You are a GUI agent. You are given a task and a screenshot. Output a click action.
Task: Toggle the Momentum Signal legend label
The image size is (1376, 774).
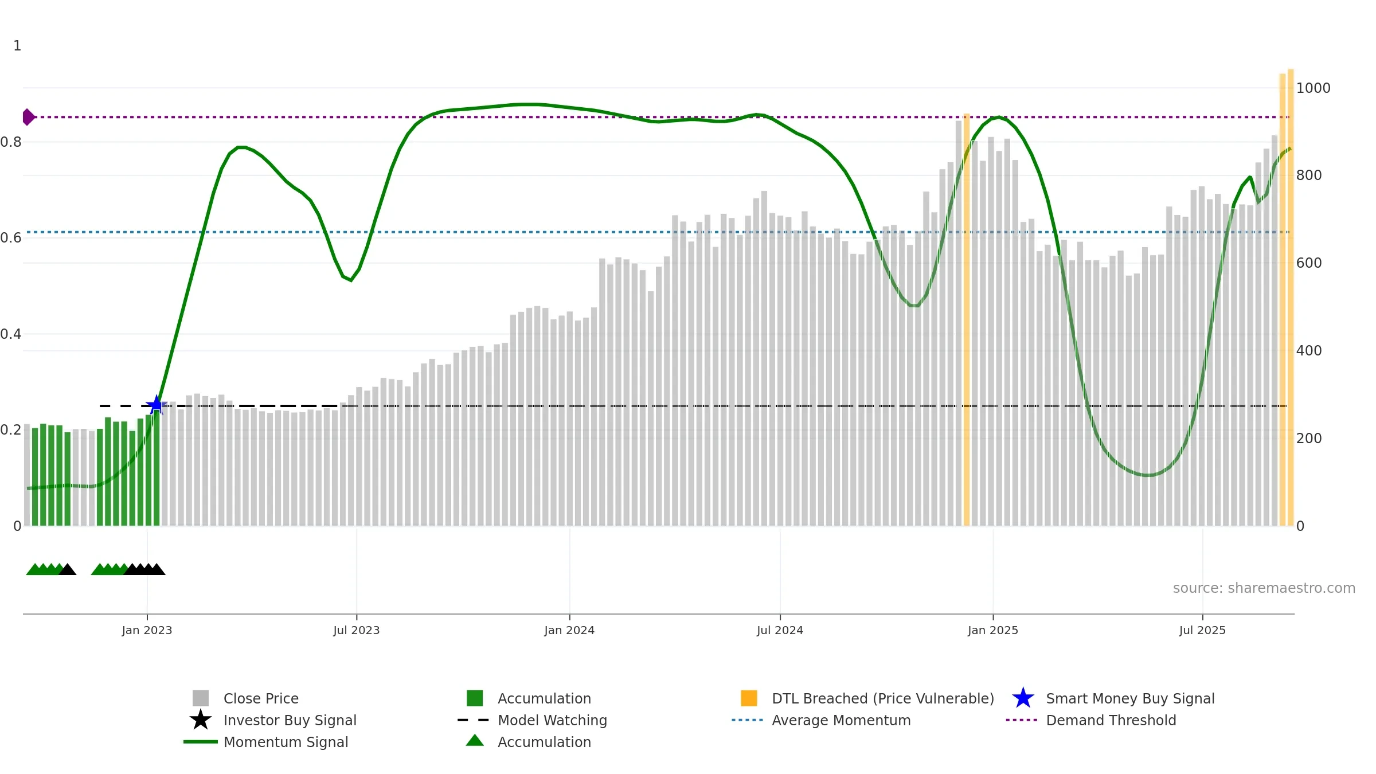286,742
